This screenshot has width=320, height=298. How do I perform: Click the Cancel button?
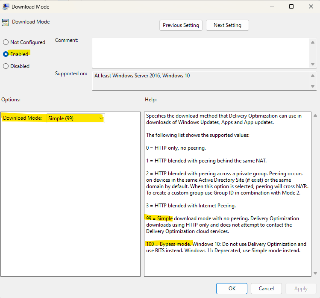[x=266, y=289]
